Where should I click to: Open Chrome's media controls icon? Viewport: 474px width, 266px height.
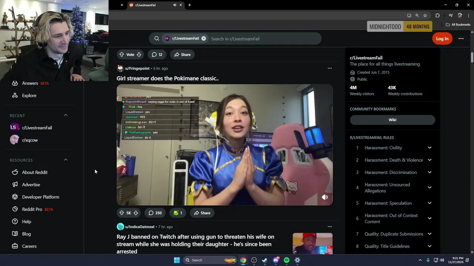click(x=451, y=16)
